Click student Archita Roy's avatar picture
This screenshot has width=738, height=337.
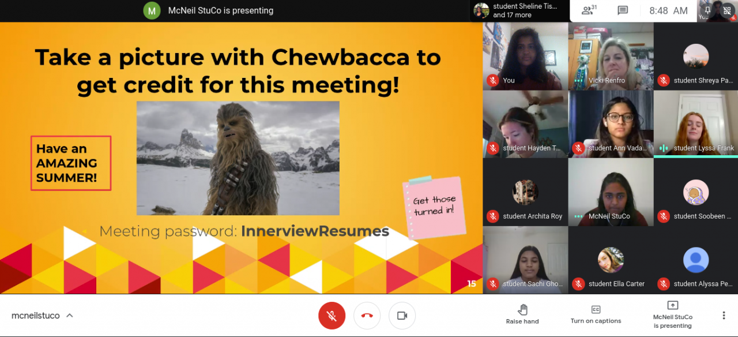point(525,192)
